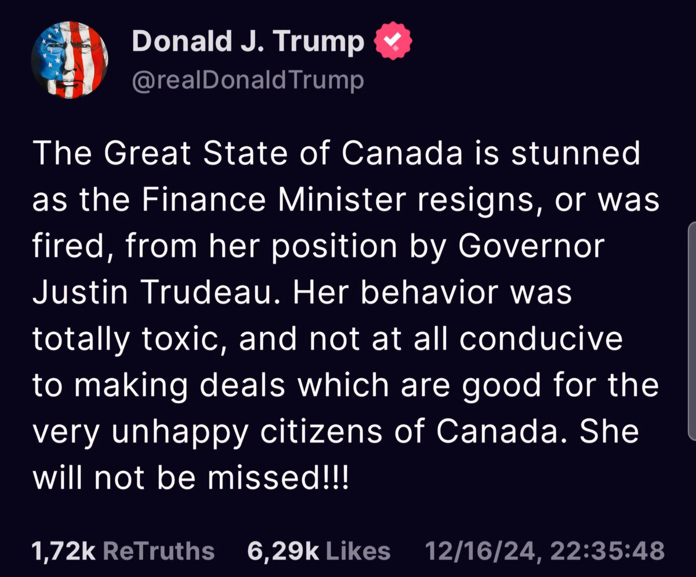Screen dimensions: 696x577
Task: Click the word "Governor" in the post
Action: (x=531, y=247)
